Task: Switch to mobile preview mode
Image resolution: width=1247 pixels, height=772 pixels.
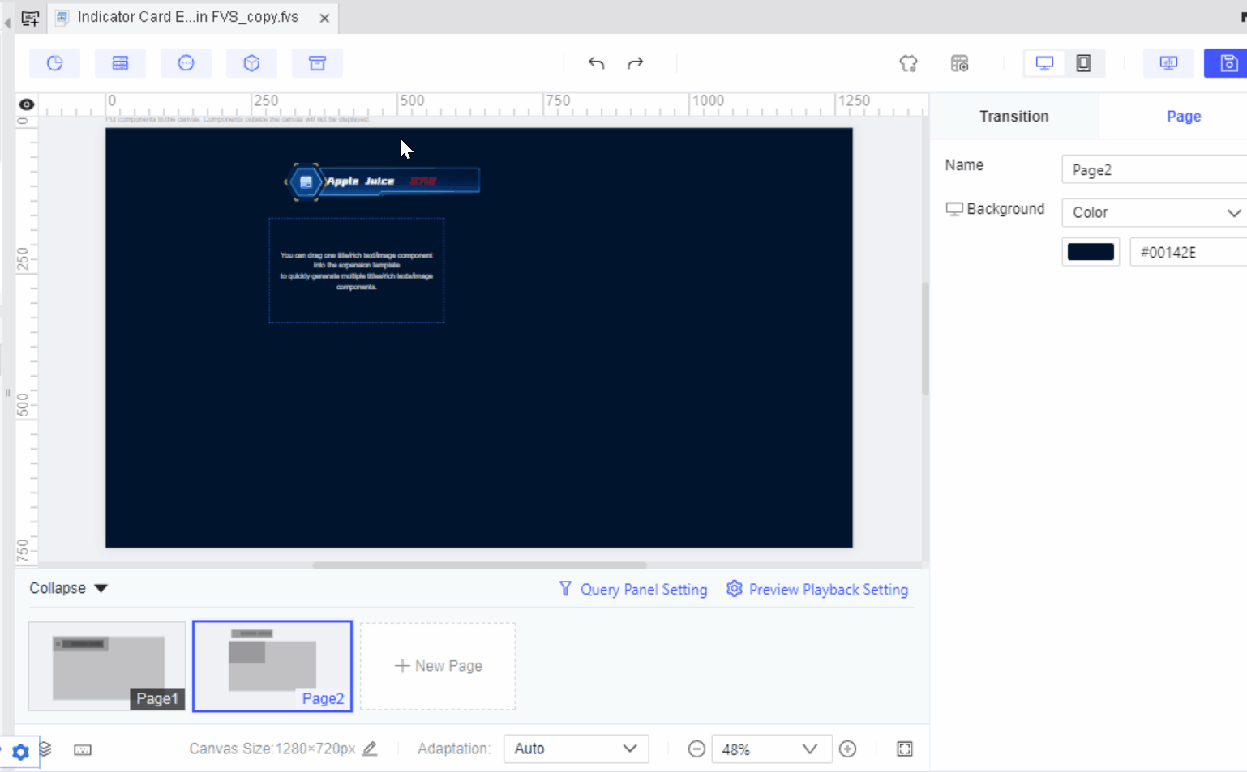Action: coord(1084,62)
